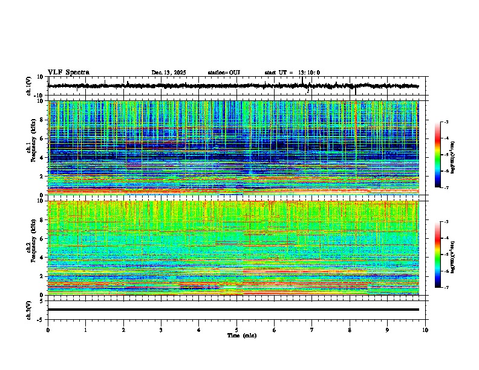Click the '-3' label on ch.2 color bar
This screenshot has height=370, width=479.
pos(445,222)
